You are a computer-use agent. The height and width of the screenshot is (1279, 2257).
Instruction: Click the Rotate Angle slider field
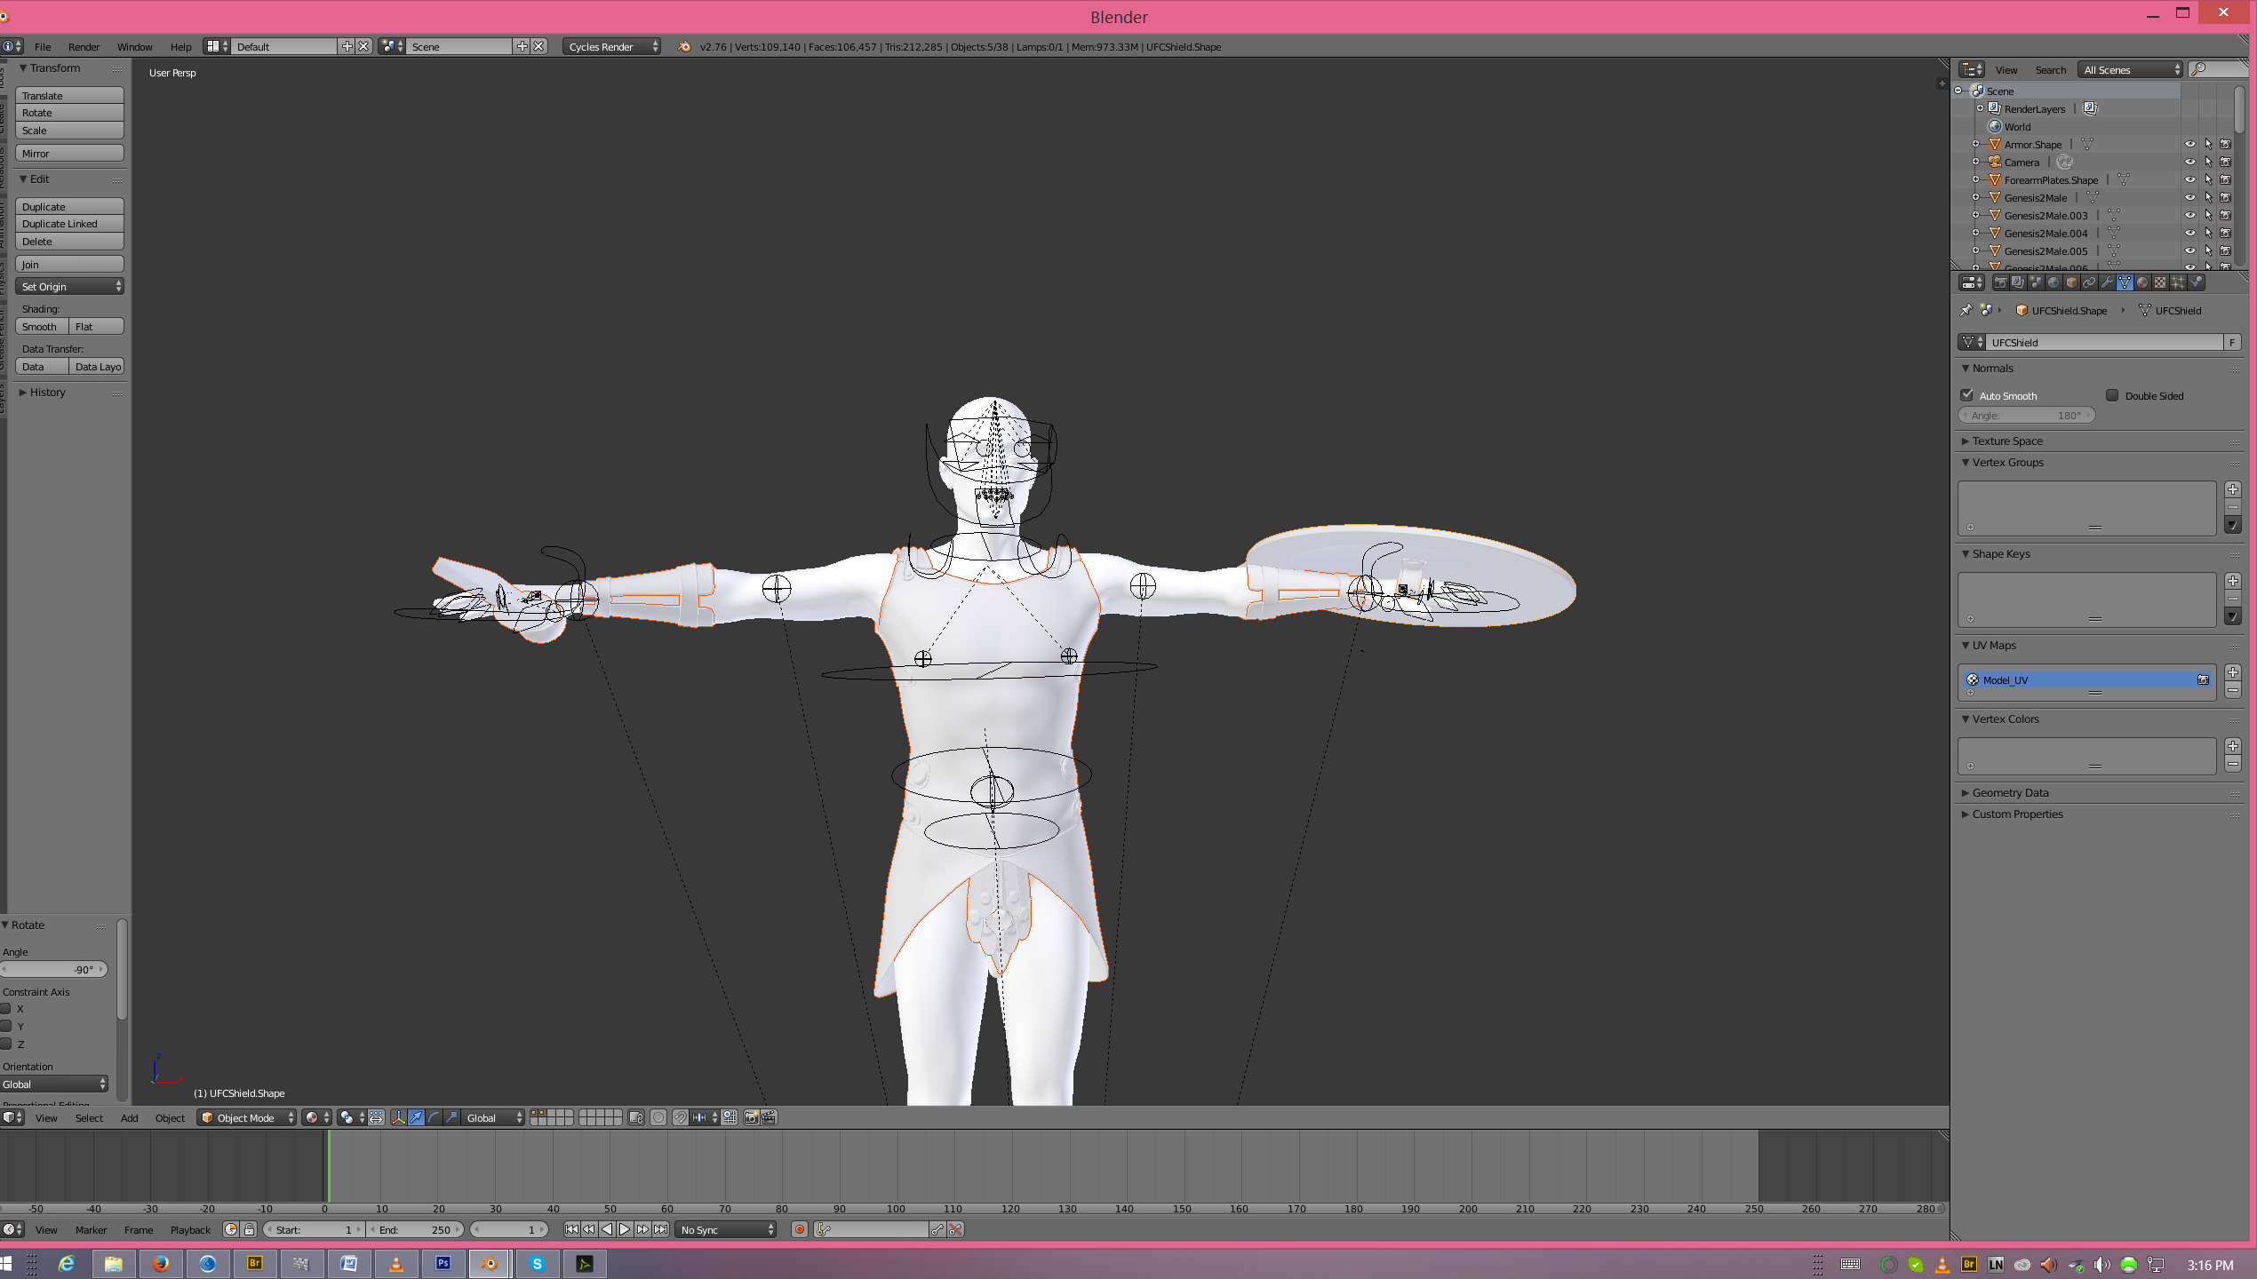[55, 969]
